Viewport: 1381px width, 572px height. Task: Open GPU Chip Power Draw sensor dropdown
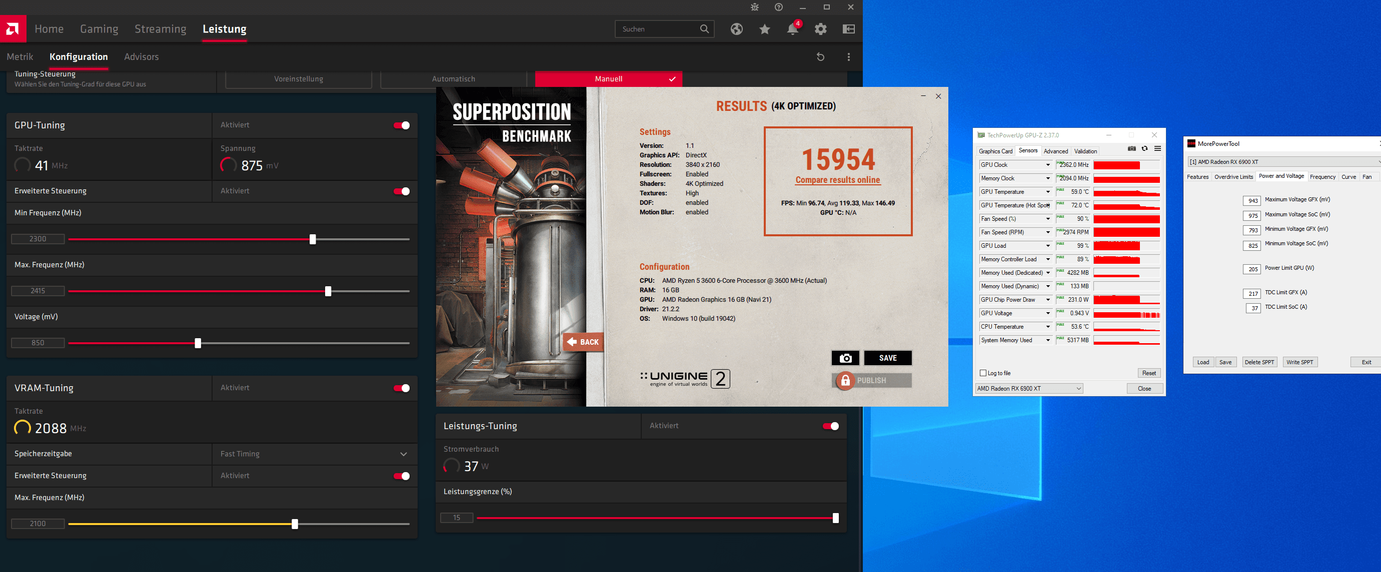(1048, 300)
